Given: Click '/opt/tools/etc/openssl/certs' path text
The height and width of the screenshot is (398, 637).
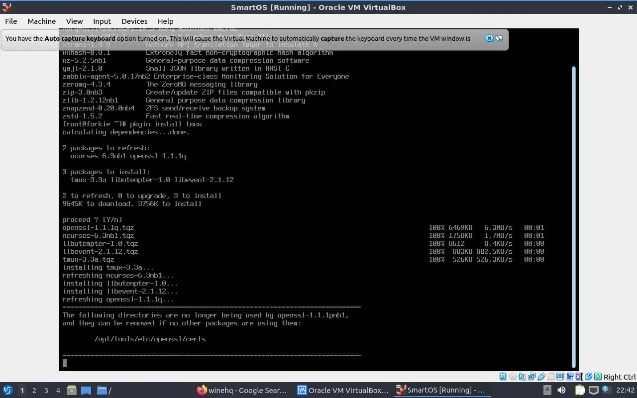Looking at the screenshot, I should (x=150, y=339).
